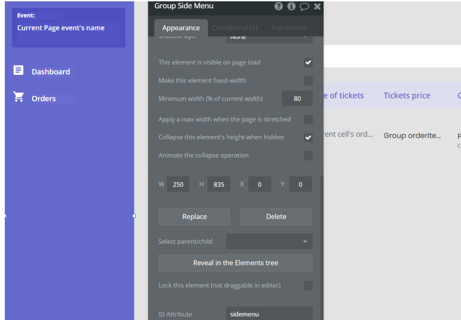461x320 pixels.
Task: Click the X position field
Action: click(260, 184)
